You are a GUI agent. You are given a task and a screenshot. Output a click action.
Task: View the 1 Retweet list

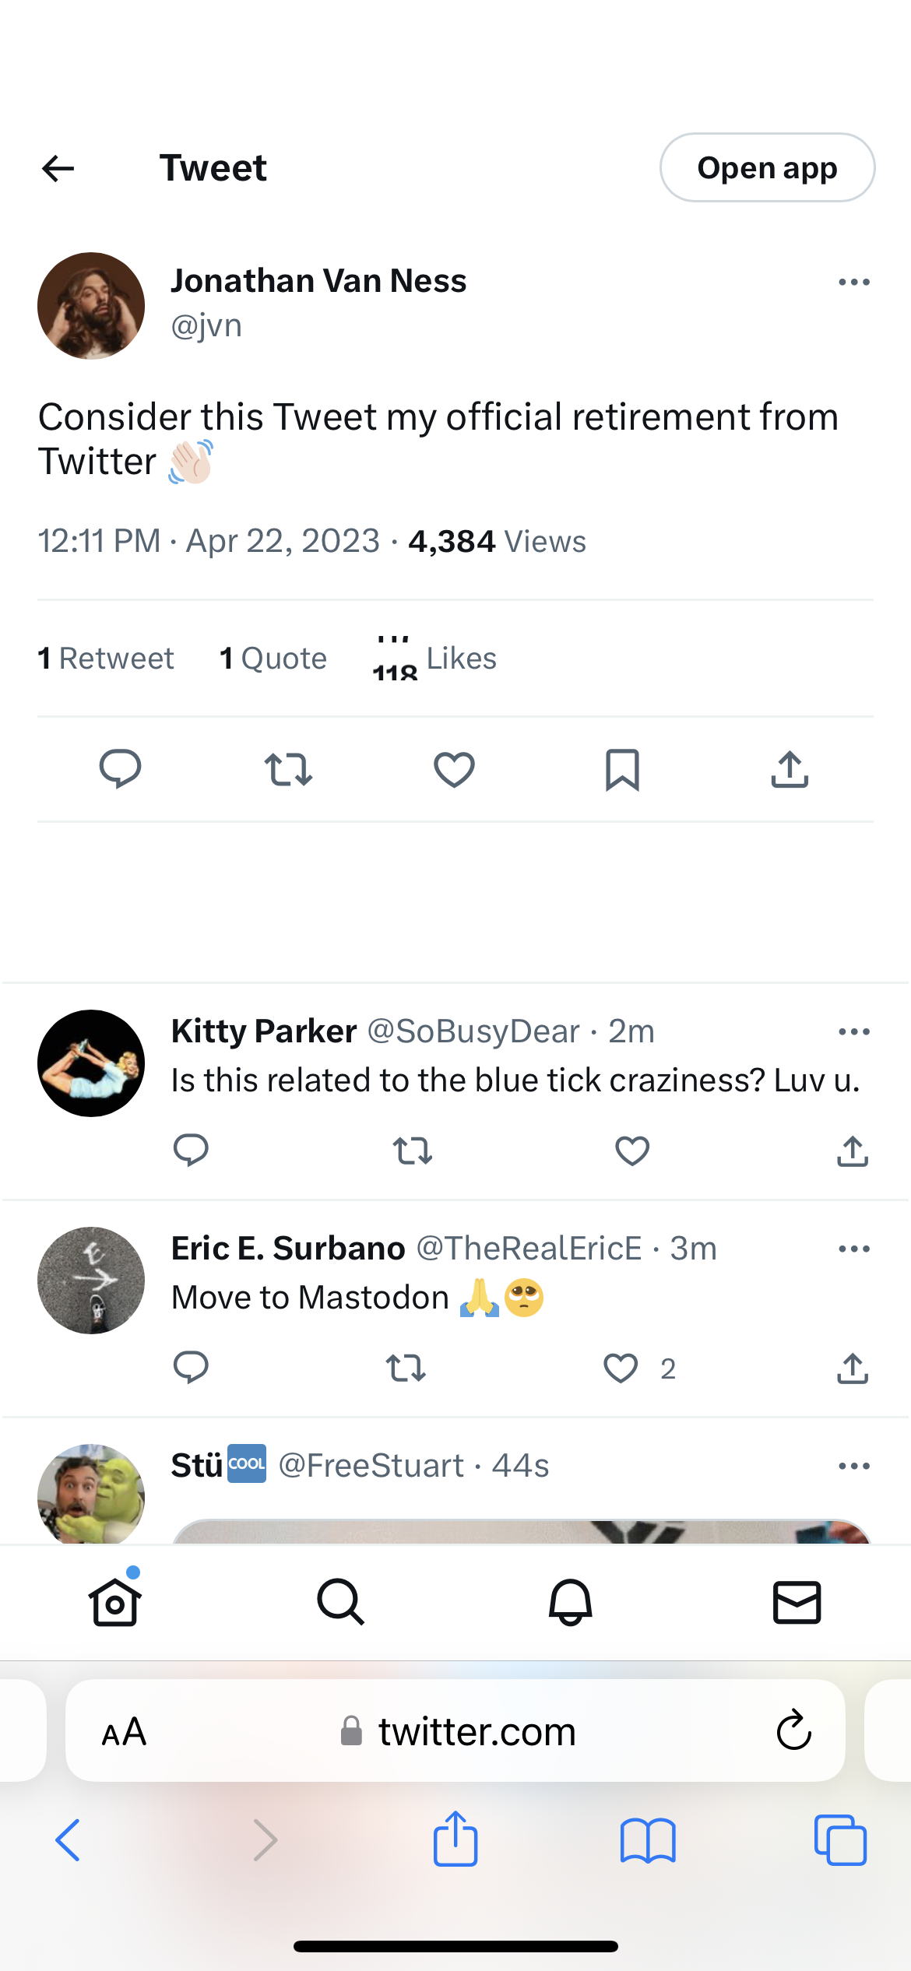point(106,659)
